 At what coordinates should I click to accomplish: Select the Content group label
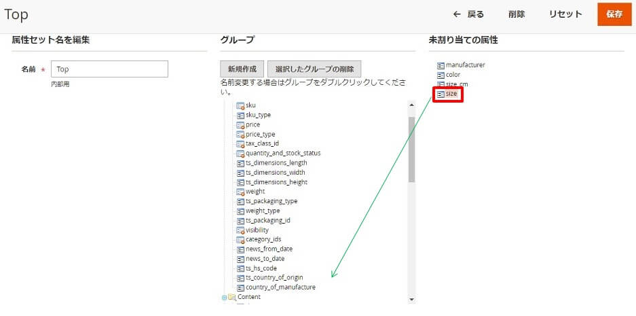(x=249, y=297)
